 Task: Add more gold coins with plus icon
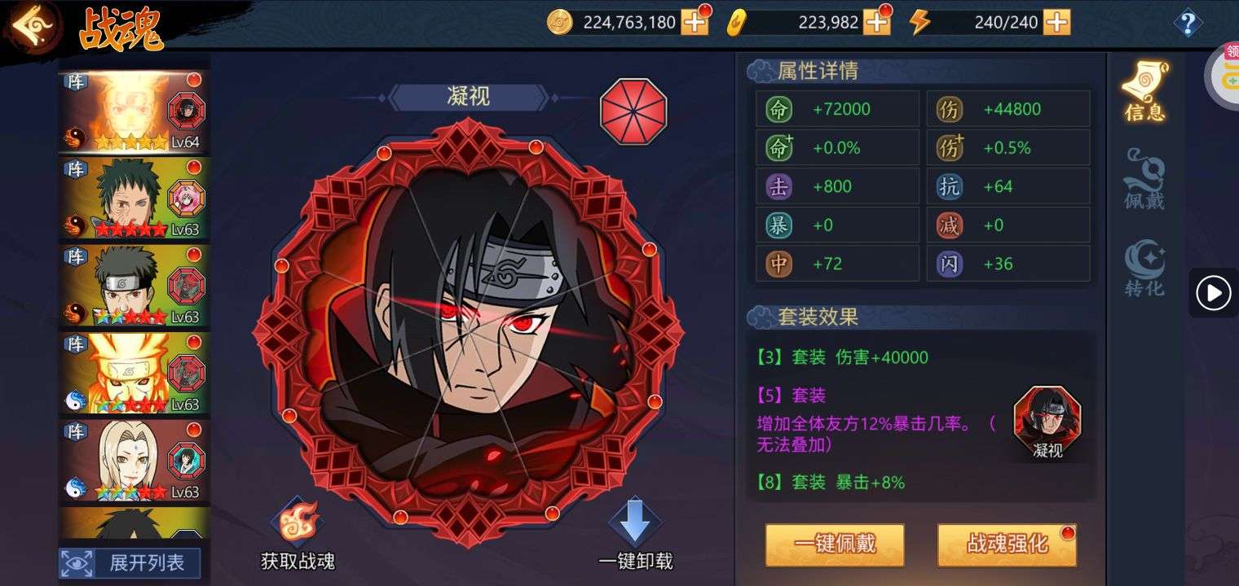pyautogui.click(x=694, y=22)
